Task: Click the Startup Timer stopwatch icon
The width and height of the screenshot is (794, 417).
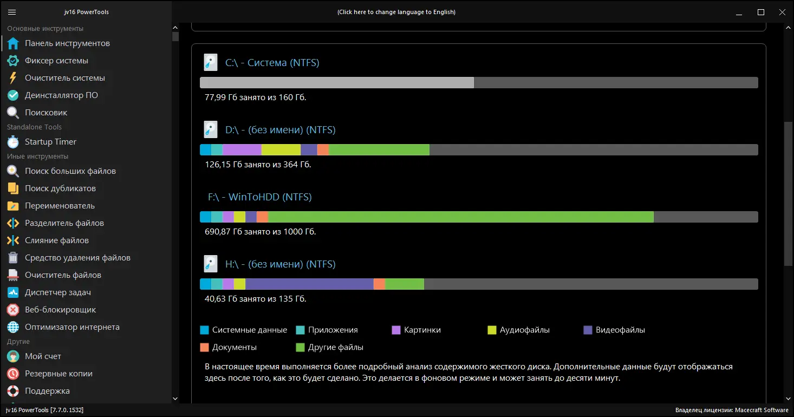Action: click(13, 142)
